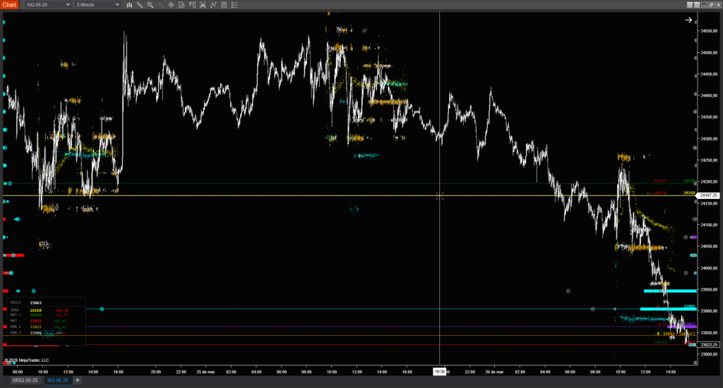The height and width of the screenshot is (388, 723).
Task: Click the white arrow to scroll to latest bar
Action: point(689,20)
